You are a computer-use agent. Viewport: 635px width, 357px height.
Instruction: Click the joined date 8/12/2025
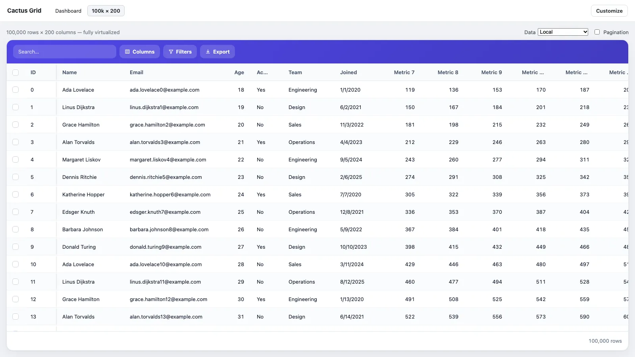[352, 282]
